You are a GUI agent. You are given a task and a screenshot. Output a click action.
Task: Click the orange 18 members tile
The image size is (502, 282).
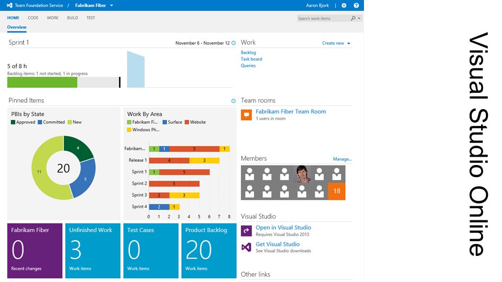[x=336, y=191]
